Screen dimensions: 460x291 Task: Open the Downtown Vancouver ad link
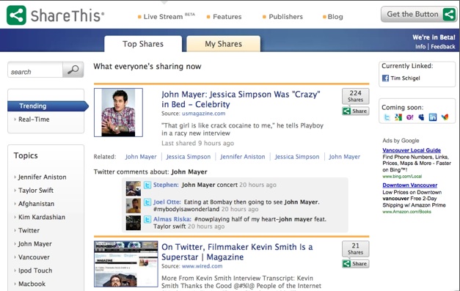coord(410,185)
